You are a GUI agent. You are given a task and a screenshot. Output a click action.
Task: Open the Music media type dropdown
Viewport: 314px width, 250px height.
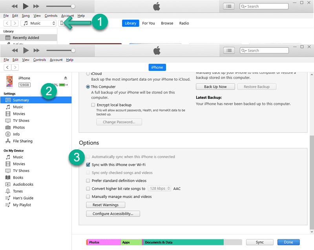click(x=38, y=23)
